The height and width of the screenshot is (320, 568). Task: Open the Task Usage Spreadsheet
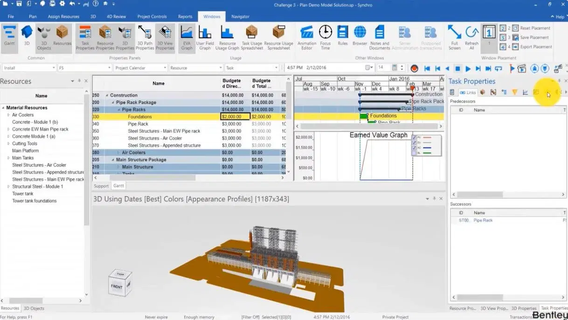click(x=252, y=38)
